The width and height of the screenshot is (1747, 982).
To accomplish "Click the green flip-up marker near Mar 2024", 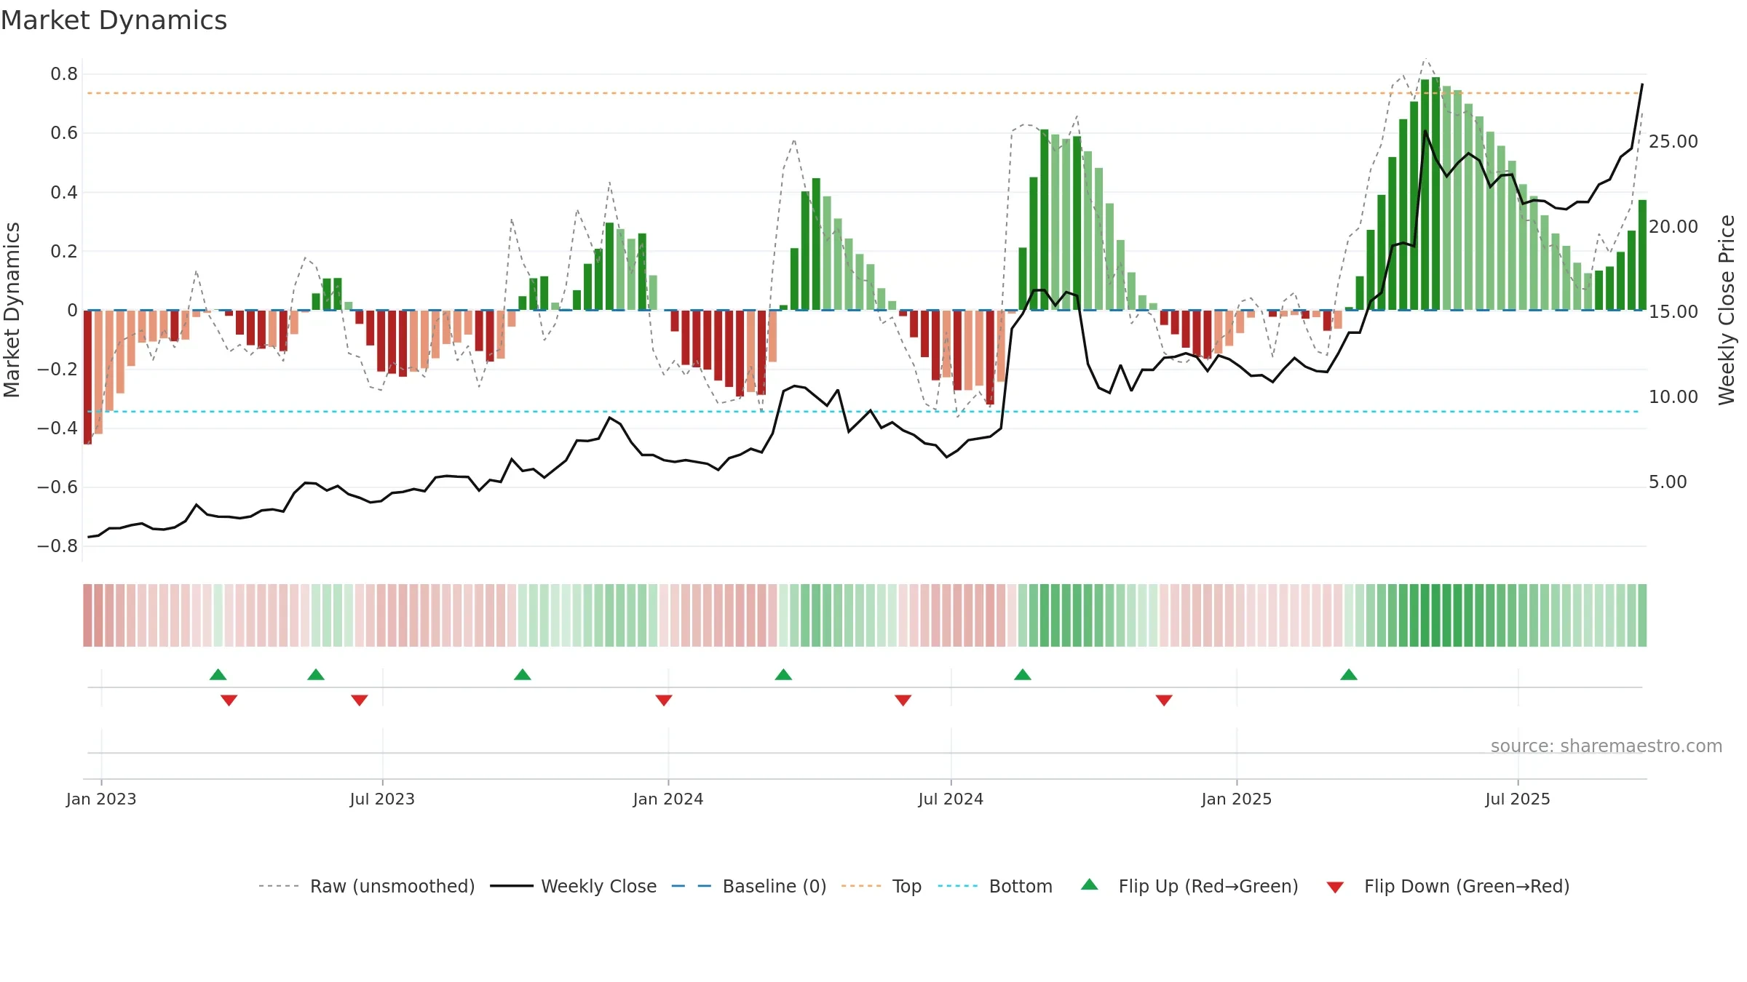I will click(783, 674).
